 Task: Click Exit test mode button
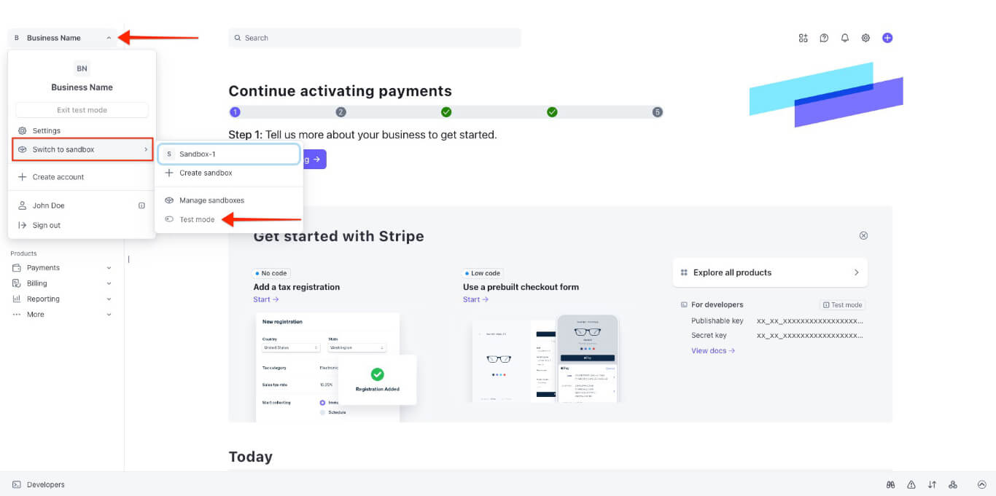coord(82,109)
